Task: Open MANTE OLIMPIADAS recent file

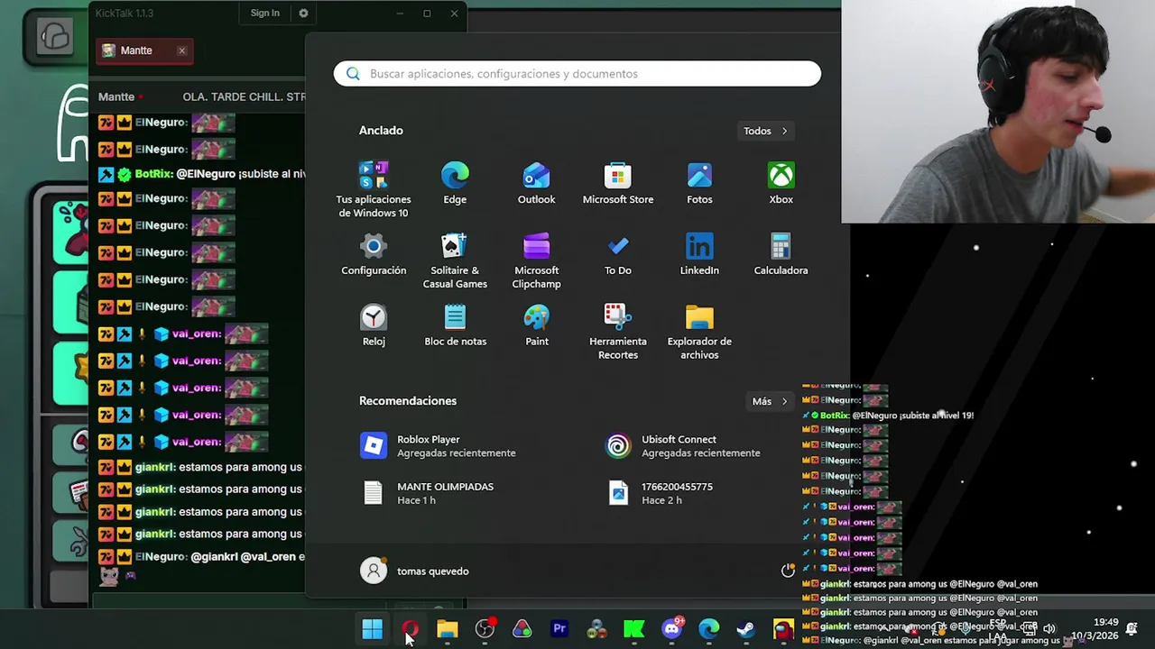Action: [429, 493]
